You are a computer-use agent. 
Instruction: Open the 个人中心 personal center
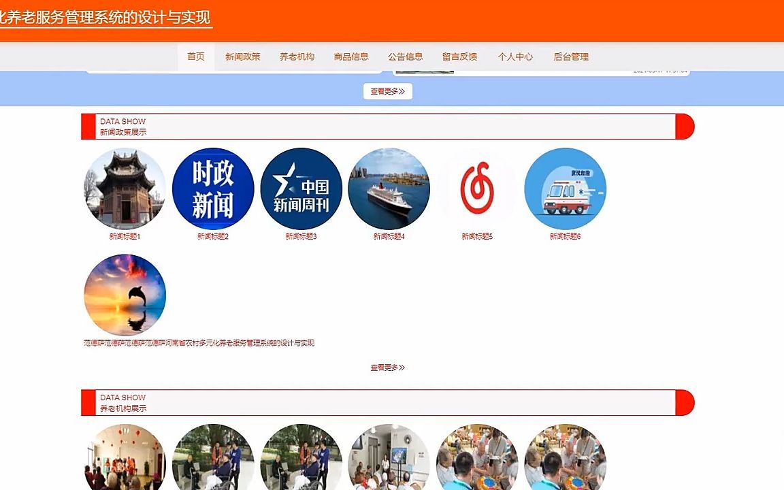pyautogui.click(x=514, y=57)
